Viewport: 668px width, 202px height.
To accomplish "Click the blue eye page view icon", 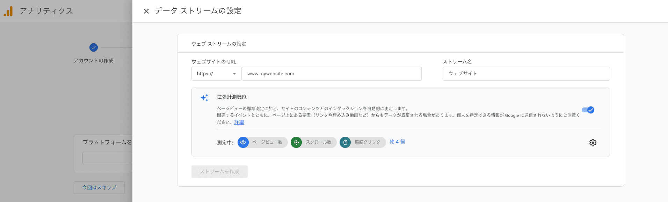I will [243, 142].
